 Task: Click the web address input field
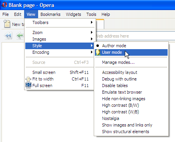[135, 36]
